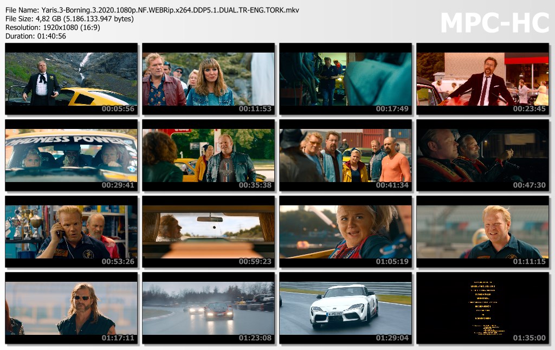Open the thumbnail timestamped 01:05:19

tap(346, 232)
